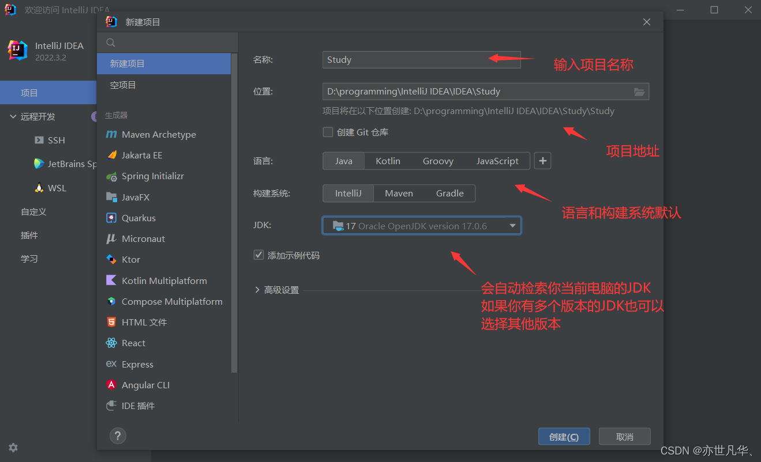Click the Spring Initializr label text
Image resolution: width=761 pixels, height=462 pixels.
point(153,176)
